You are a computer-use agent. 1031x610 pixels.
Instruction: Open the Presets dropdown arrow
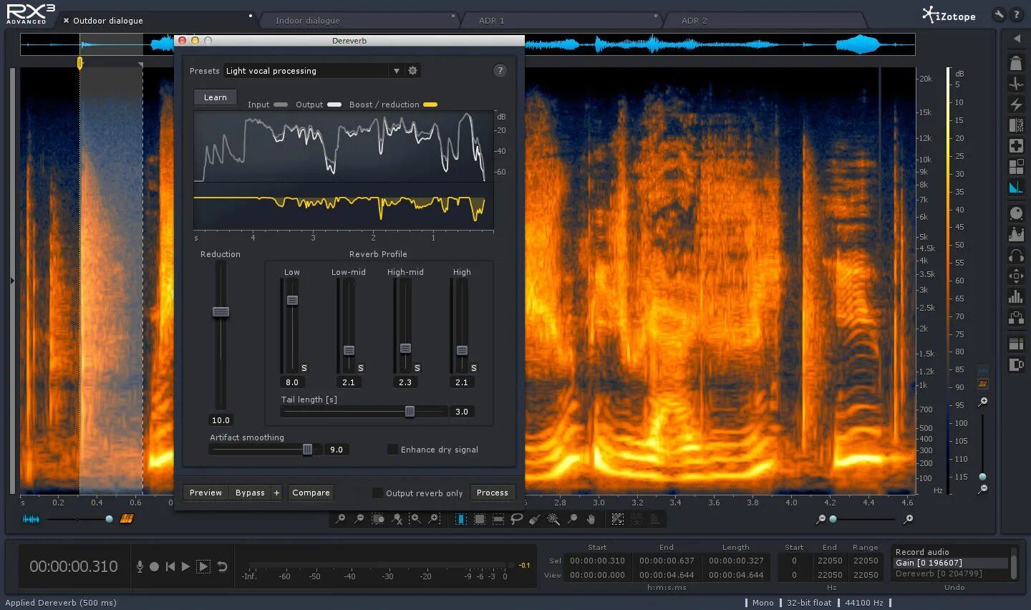(396, 71)
